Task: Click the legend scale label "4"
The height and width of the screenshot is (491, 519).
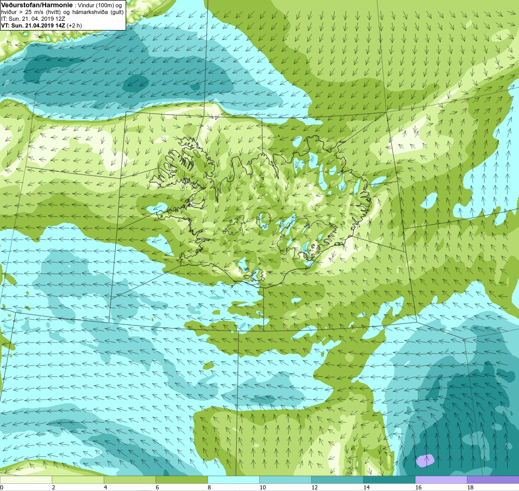Action: click(105, 487)
